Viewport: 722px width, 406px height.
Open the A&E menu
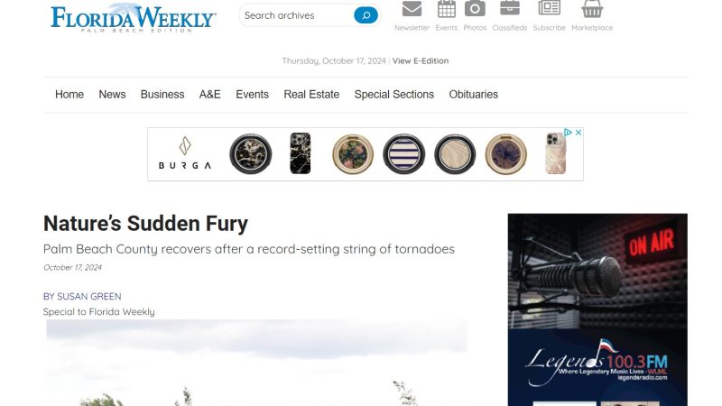coord(210,95)
